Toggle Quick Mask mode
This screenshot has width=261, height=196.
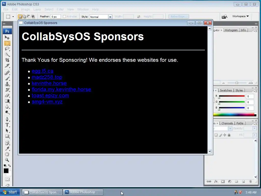[x=7, y=179]
